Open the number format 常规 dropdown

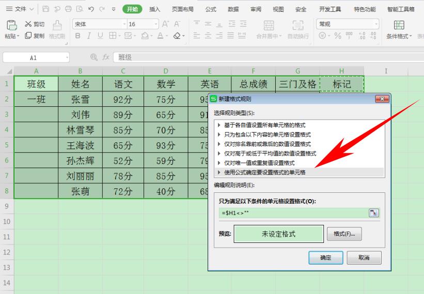coord(376,24)
